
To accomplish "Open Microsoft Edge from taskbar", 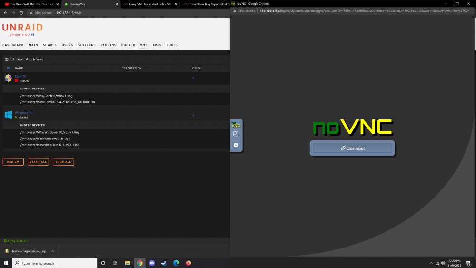I will point(176,263).
